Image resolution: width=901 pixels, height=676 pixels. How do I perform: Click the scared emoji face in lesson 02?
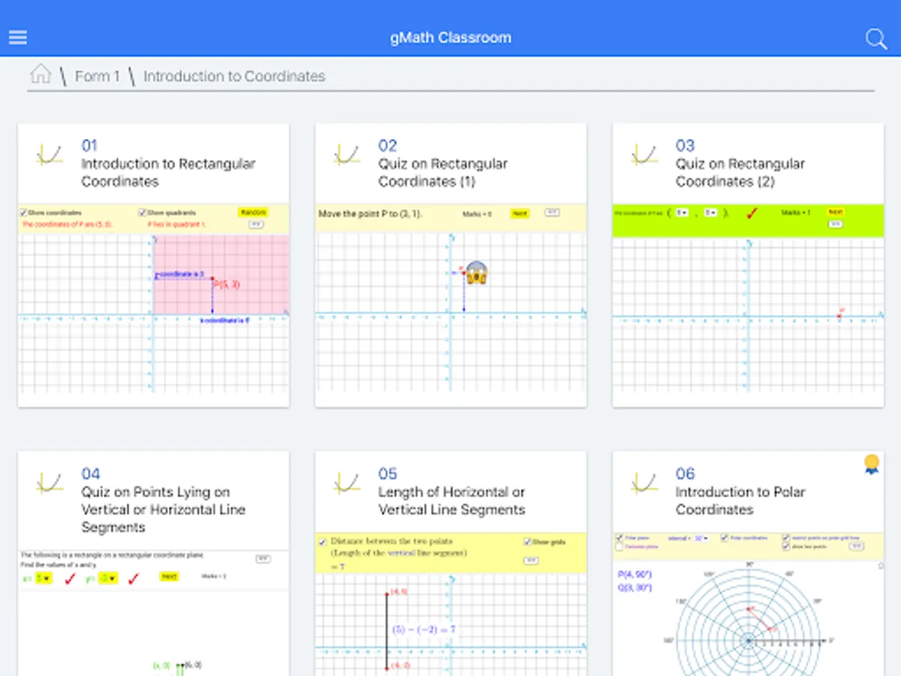[476, 273]
